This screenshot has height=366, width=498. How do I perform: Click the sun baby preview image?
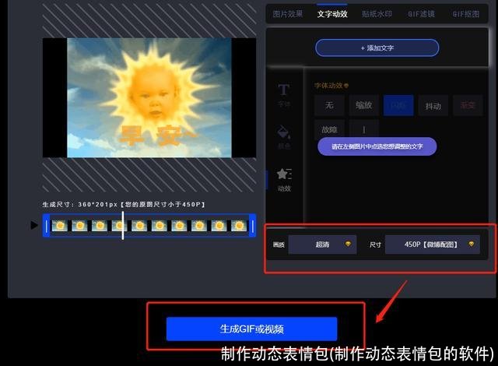click(x=149, y=97)
